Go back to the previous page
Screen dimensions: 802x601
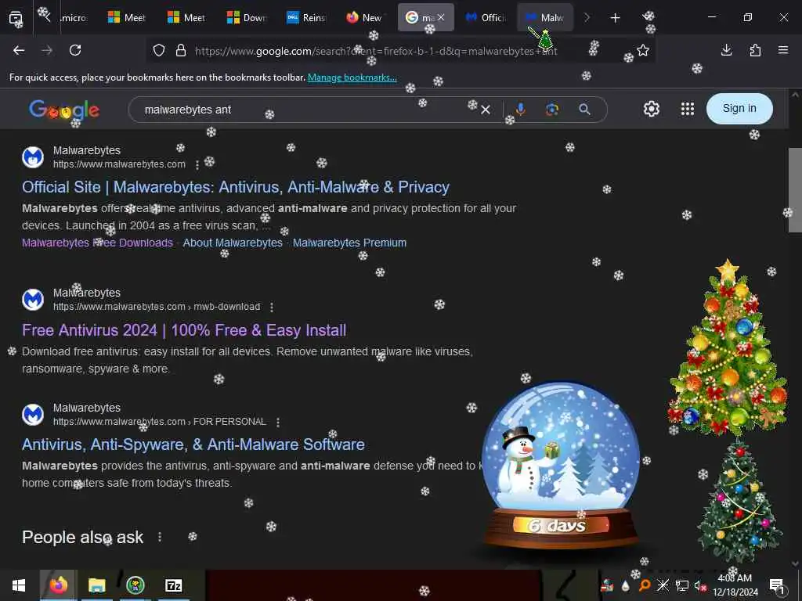point(19,50)
